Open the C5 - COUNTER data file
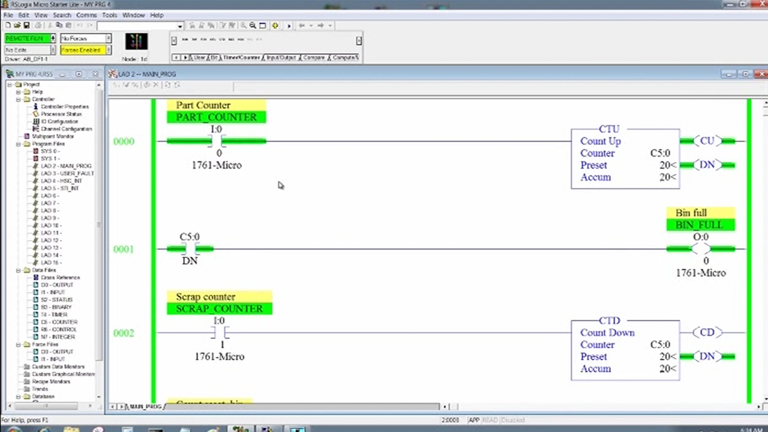 [59, 322]
